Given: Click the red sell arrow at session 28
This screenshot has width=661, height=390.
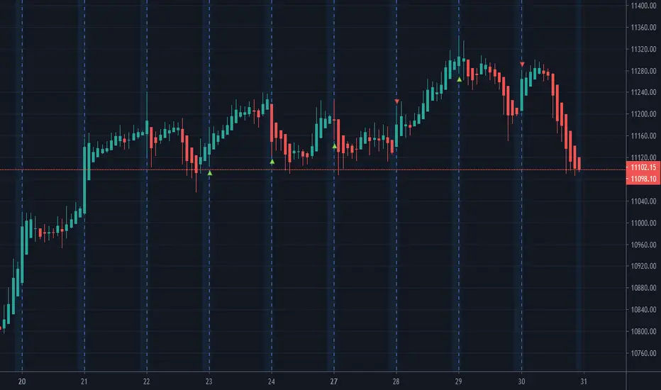Looking at the screenshot, I should pos(396,101).
